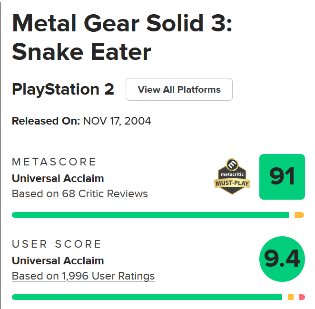The height and width of the screenshot is (309, 315).
Task: Click 'Universal Acclaim' under the Metascore heading
Action: [x=58, y=179]
